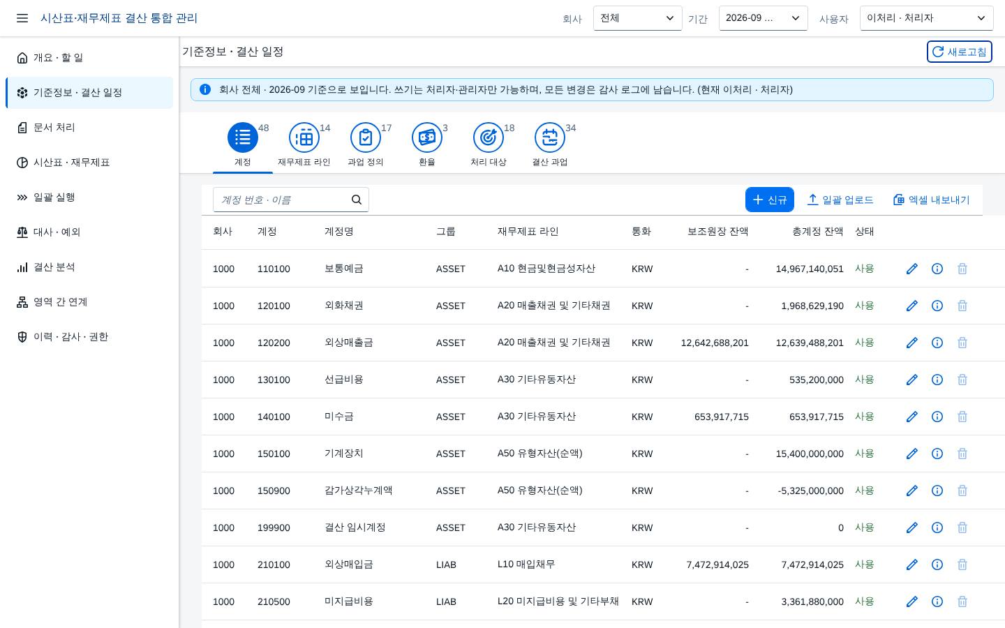Click the 신규 new account button

coord(770,200)
